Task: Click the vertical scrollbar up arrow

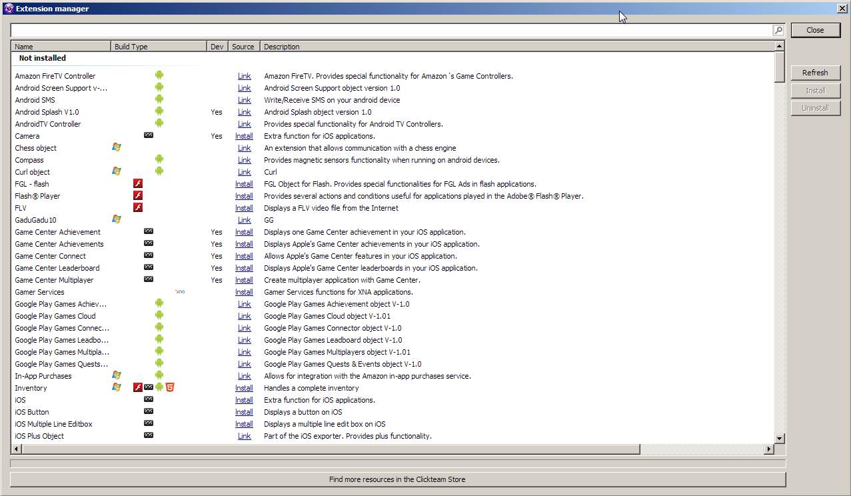Action: [780, 46]
